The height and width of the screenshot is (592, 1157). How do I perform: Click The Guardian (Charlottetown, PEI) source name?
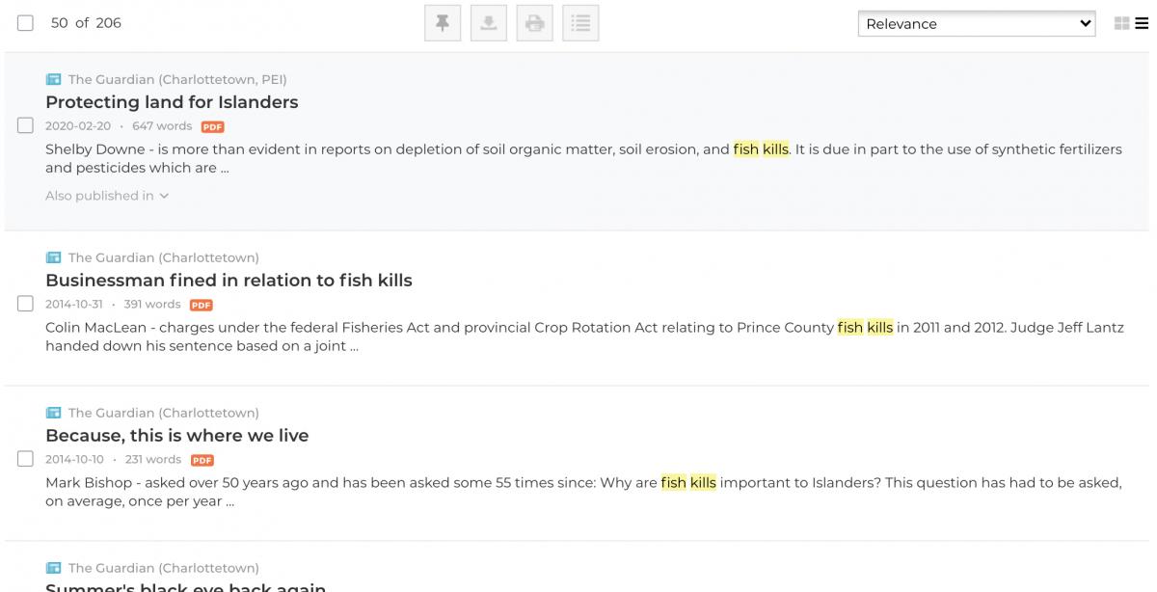(x=176, y=79)
